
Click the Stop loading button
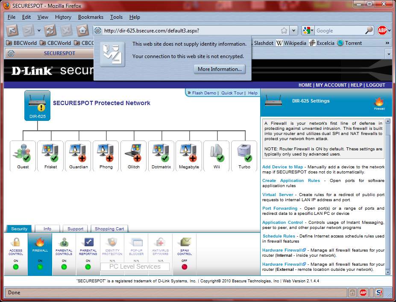click(66, 31)
